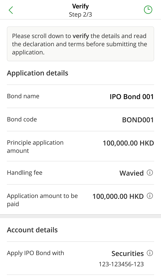Tap the Step 2/3 progress text

(80, 15)
